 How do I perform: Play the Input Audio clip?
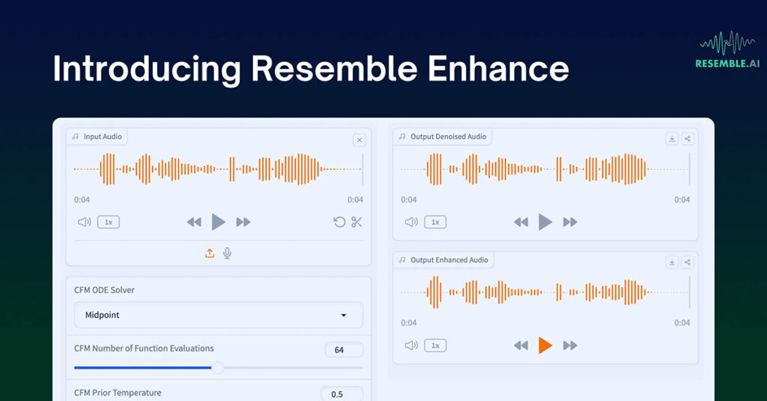coord(218,221)
